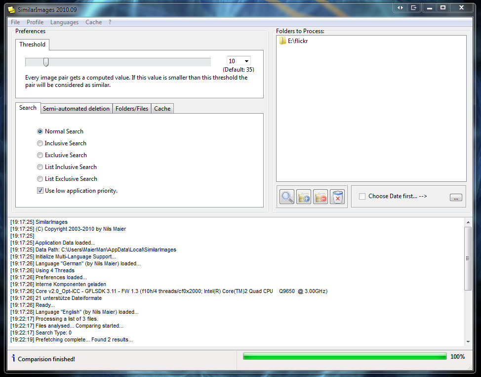Click log line "Interne Komponenten geladen"
Image resolution: width=481 pixels, height=377 pixels.
tap(58, 284)
